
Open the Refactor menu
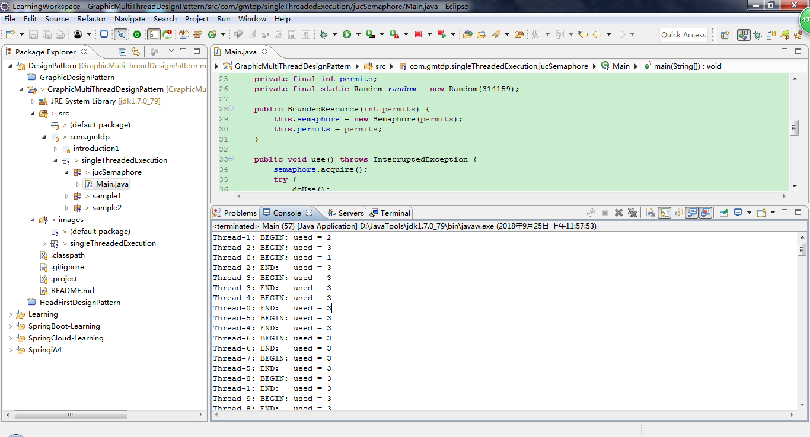[91, 18]
